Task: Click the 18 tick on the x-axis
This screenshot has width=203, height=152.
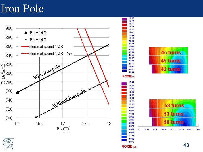Action: [x=109, y=124]
